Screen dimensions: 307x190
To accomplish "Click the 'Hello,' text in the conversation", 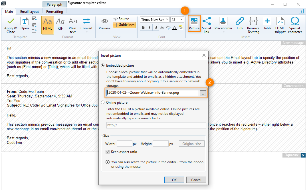I will (11, 115).
